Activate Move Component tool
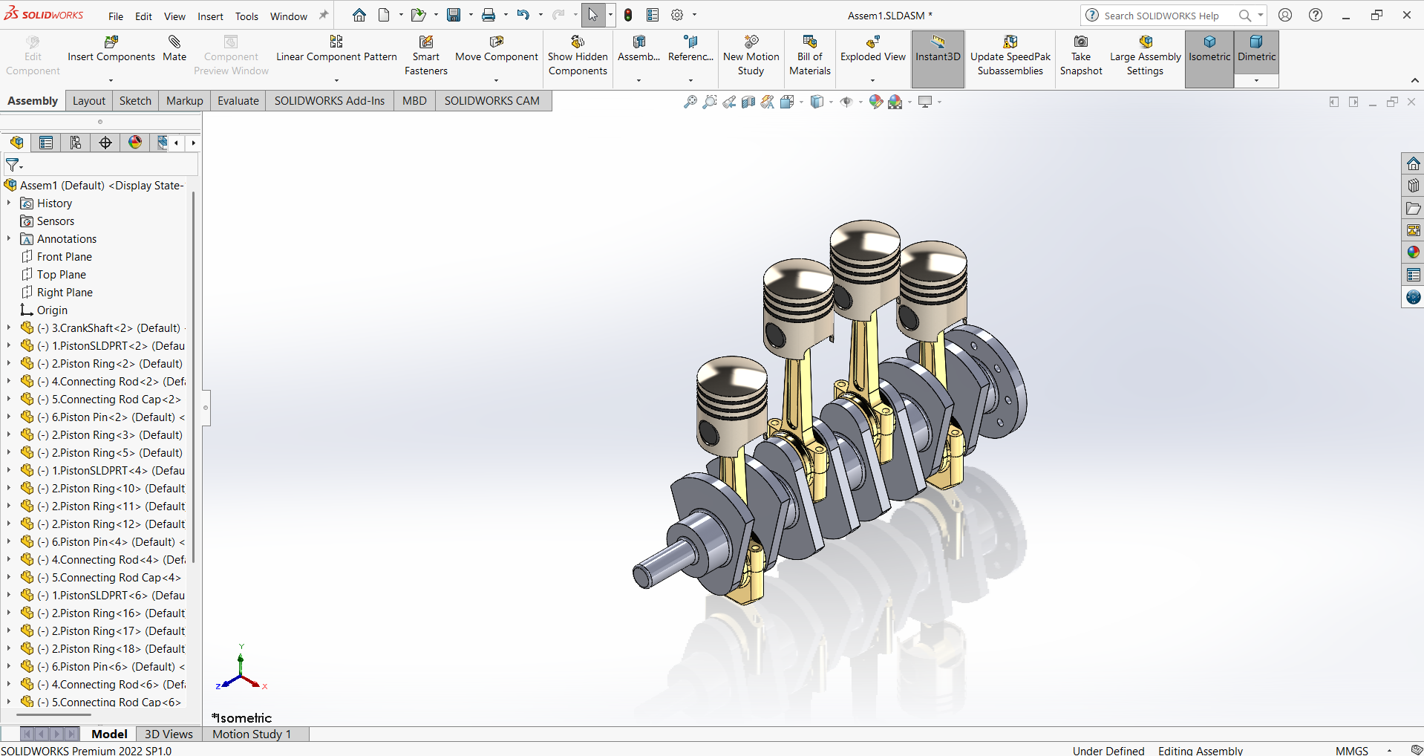The image size is (1424, 756). [497, 49]
